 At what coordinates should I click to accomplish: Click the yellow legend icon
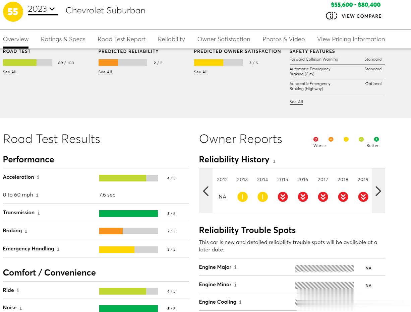click(x=346, y=139)
